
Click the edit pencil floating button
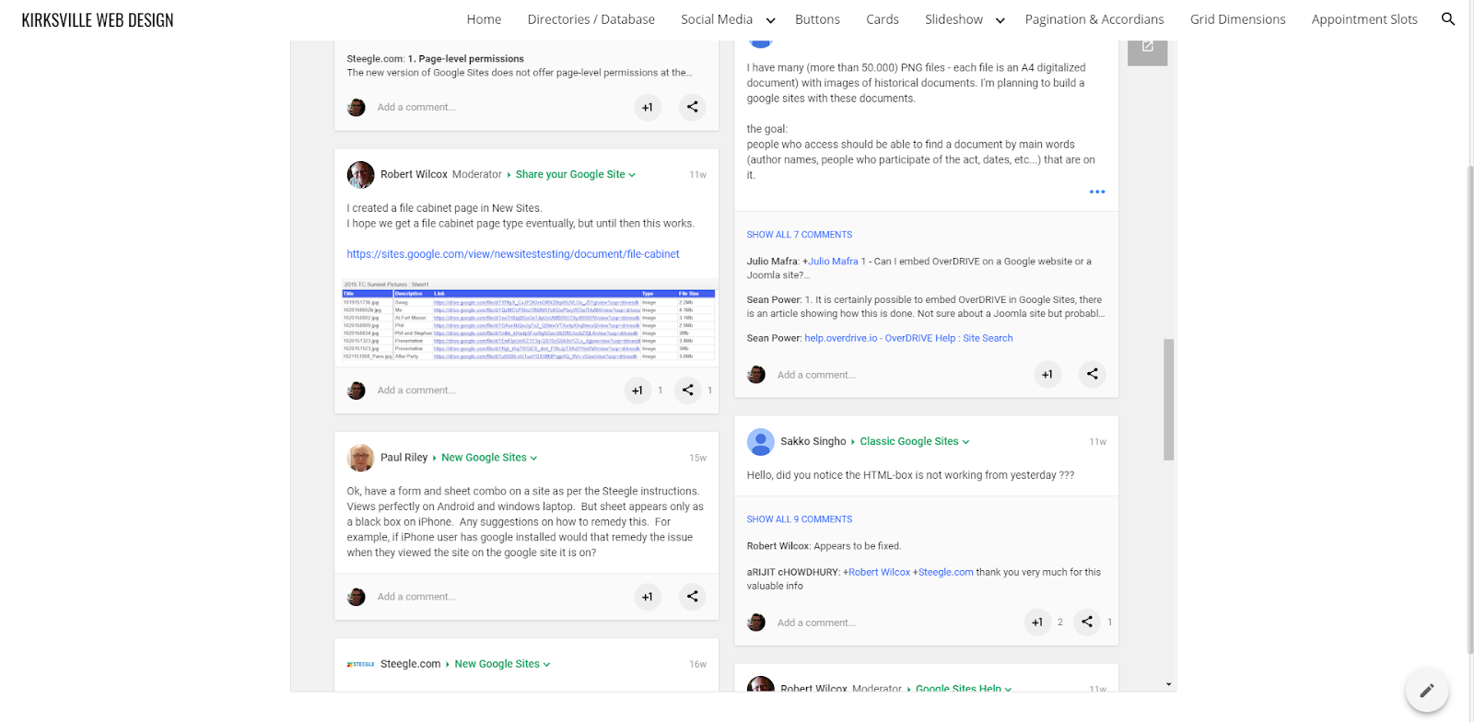pyautogui.click(x=1427, y=690)
